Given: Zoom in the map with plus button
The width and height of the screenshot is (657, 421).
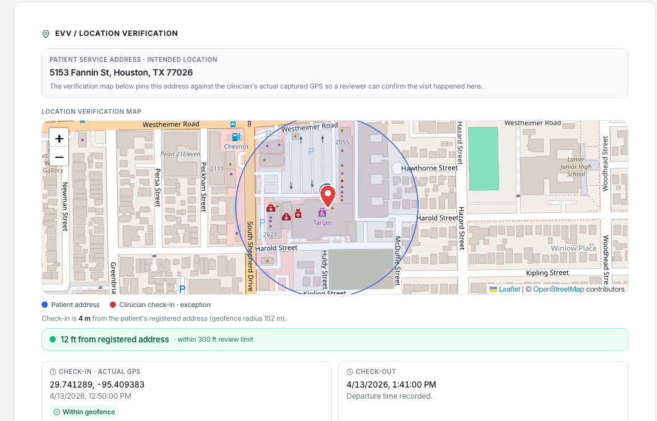Looking at the screenshot, I should tap(59, 138).
